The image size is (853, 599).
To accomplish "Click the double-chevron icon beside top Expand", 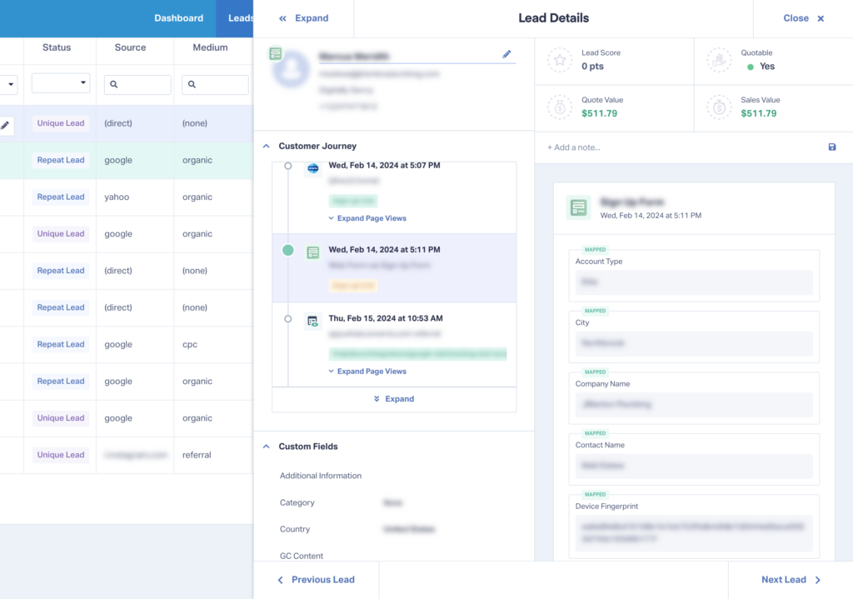I will 282,18.
